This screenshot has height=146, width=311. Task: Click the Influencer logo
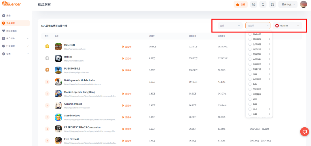(12, 3)
